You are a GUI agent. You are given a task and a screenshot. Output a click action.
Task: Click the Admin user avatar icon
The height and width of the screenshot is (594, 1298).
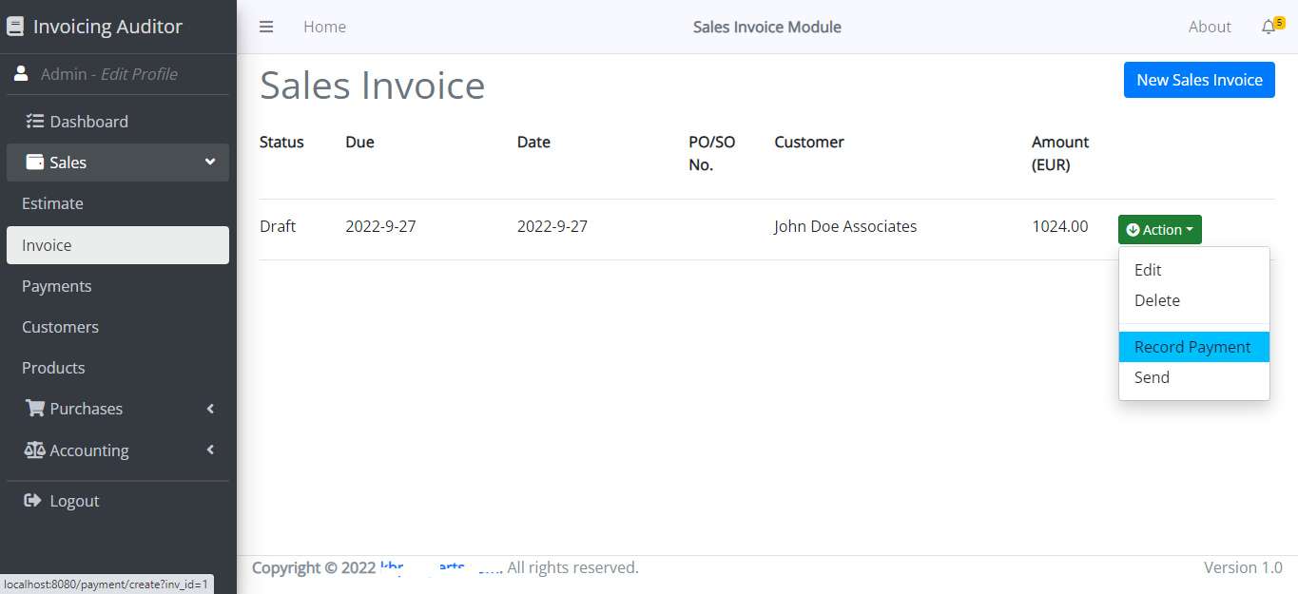click(21, 74)
